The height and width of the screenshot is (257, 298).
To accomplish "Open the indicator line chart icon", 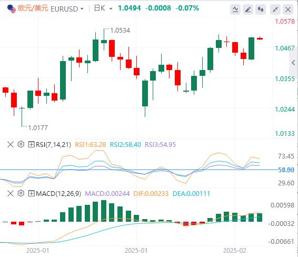I will click(x=235, y=9).
